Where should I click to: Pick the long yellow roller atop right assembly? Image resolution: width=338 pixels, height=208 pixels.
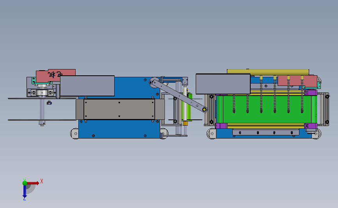[x=268, y=72]
